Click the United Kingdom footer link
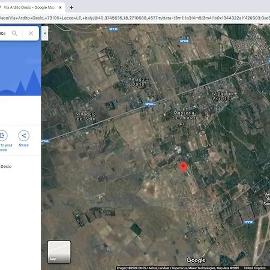Viewport: 270px width, 270px height. [254, 268]
